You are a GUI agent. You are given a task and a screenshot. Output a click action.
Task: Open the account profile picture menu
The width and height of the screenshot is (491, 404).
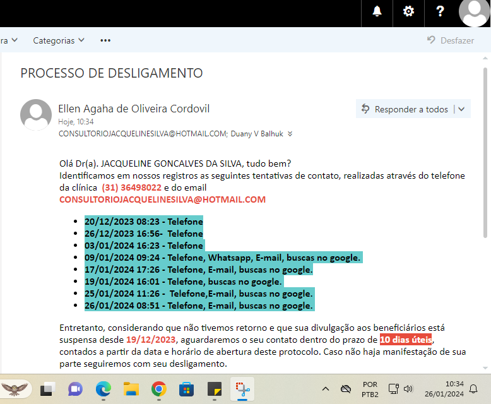point(474,12)
